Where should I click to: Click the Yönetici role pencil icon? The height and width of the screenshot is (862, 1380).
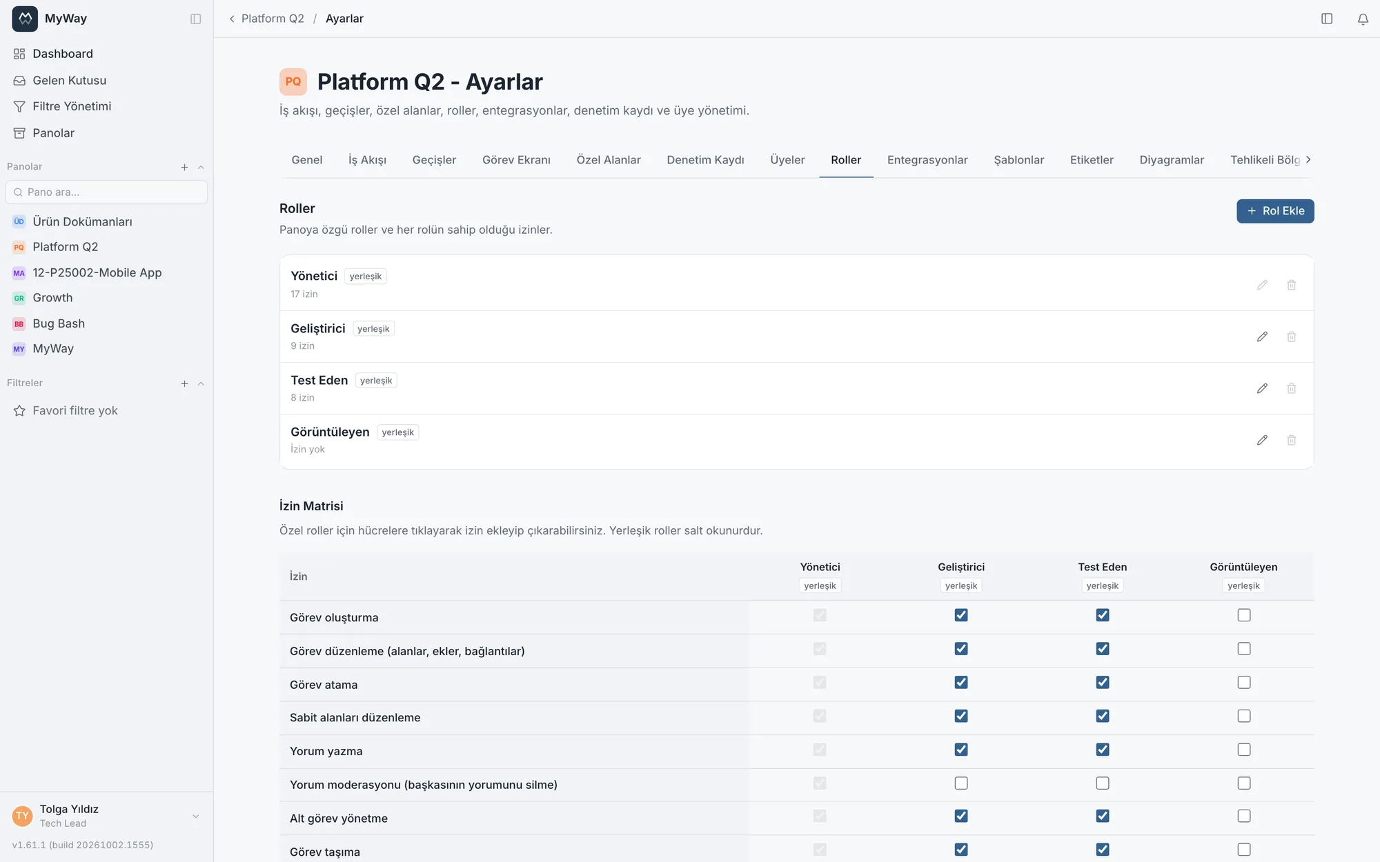(1262, 285)
